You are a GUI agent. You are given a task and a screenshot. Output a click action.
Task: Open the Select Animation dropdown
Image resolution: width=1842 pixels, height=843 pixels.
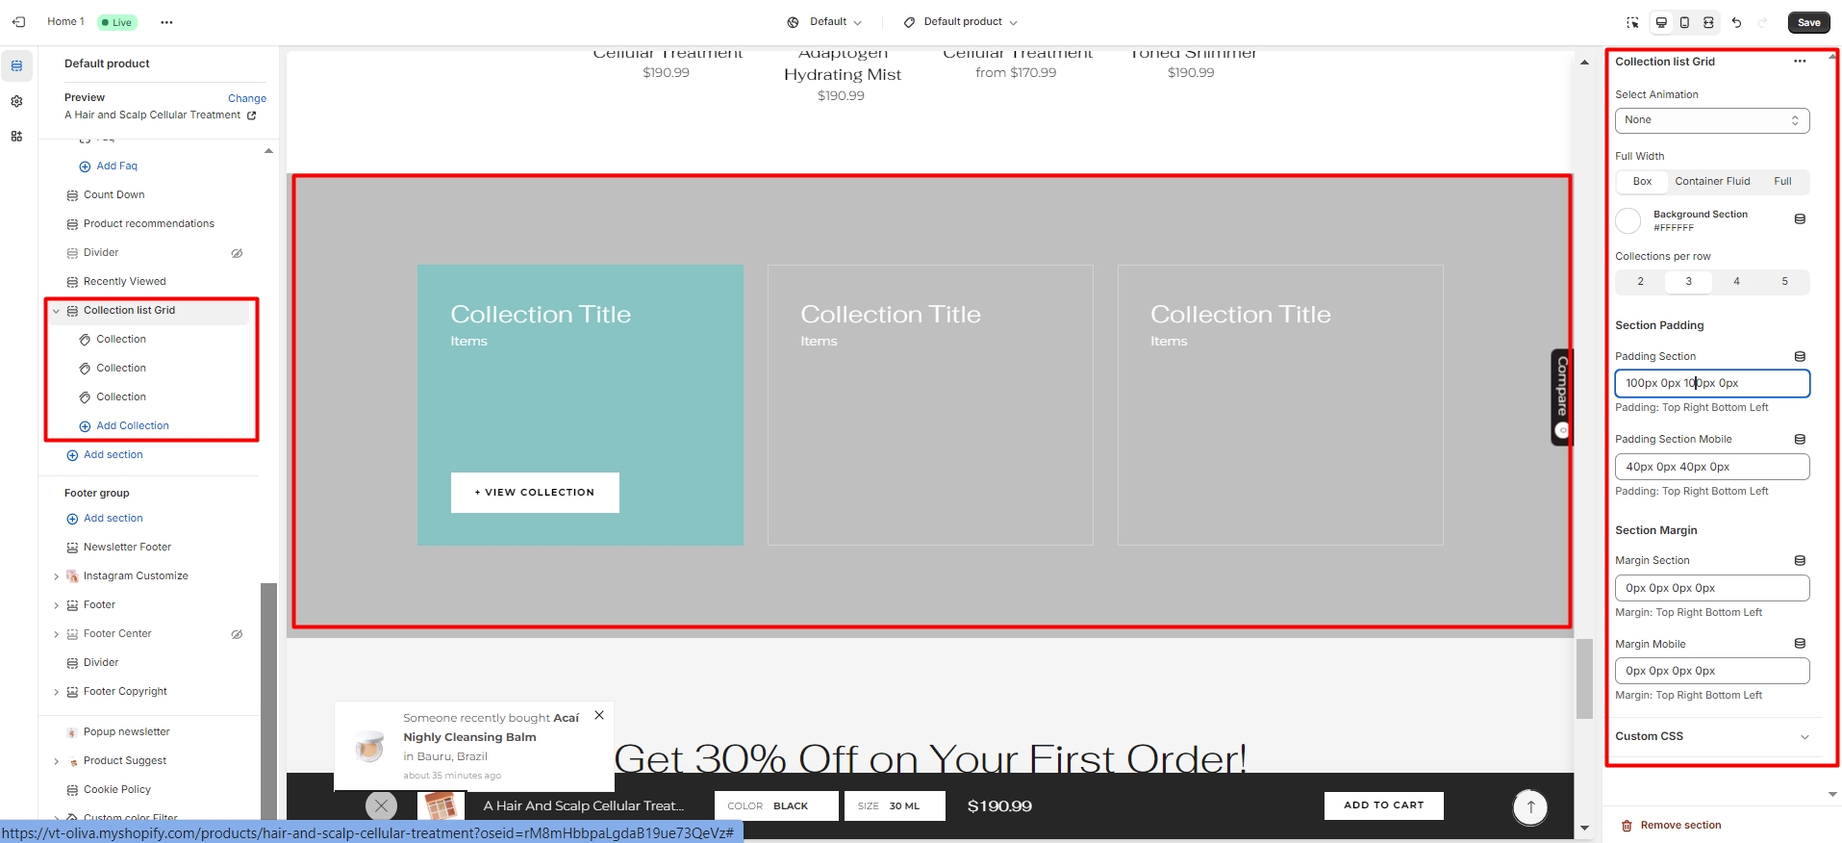pyautogui.click(x=1711, y=120)
